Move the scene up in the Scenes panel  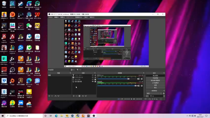point(55,96)
